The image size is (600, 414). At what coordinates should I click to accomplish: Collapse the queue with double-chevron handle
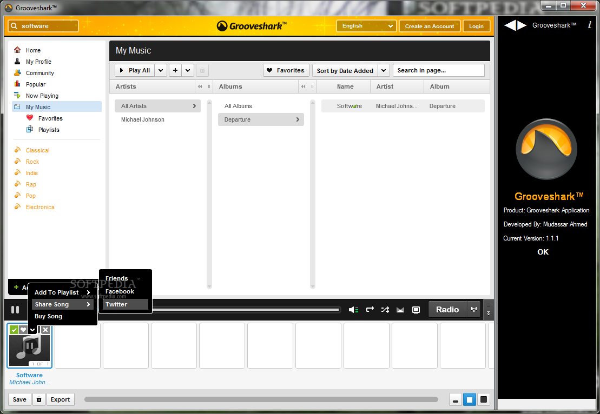click(488, 310)
